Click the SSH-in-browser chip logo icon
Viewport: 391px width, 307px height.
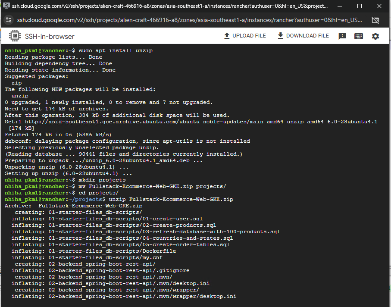(x=15, y=36)
